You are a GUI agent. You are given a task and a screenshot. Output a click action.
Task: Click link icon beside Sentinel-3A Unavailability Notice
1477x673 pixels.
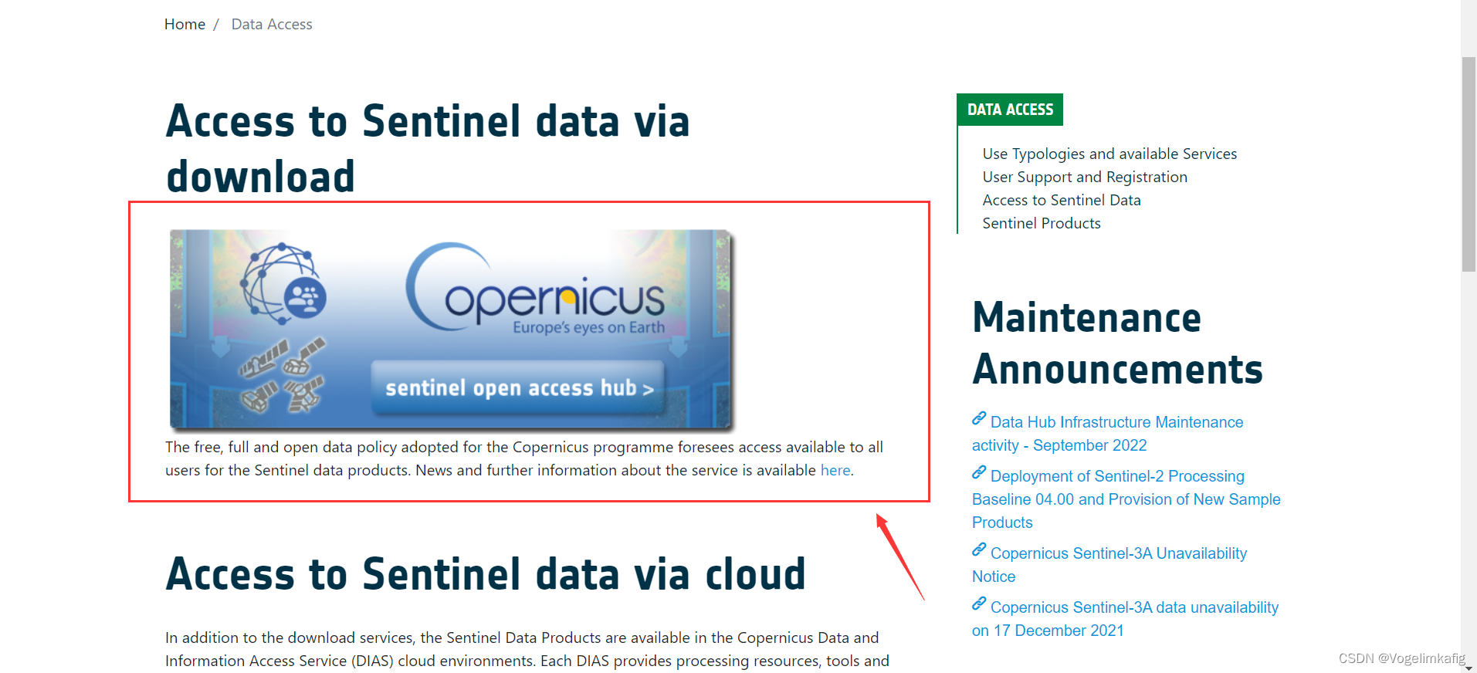[x=979, y=550]
